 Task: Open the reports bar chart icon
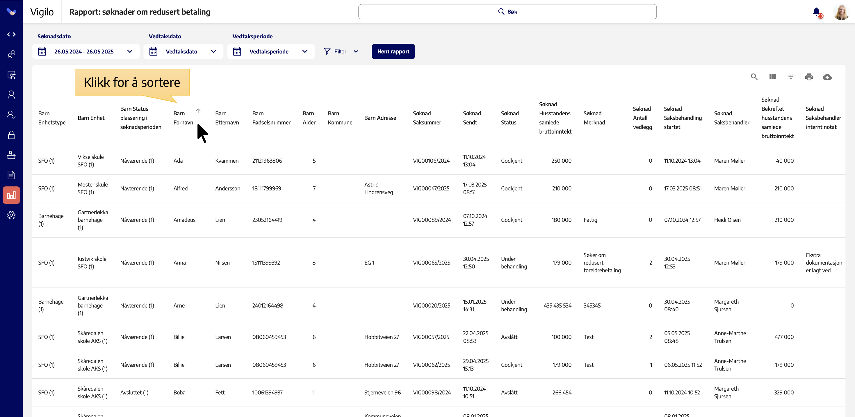click(x=11, y=195)
